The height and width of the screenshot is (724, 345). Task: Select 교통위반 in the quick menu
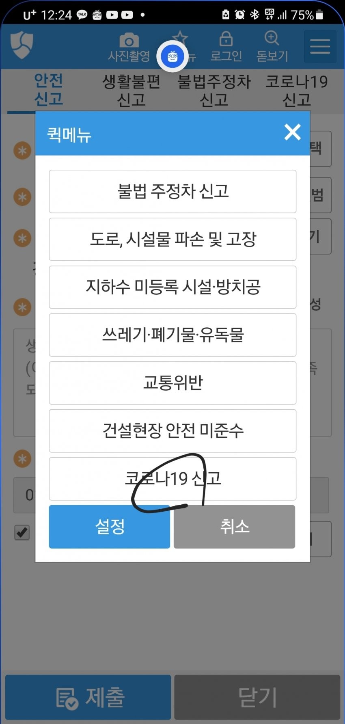(172, 383)
